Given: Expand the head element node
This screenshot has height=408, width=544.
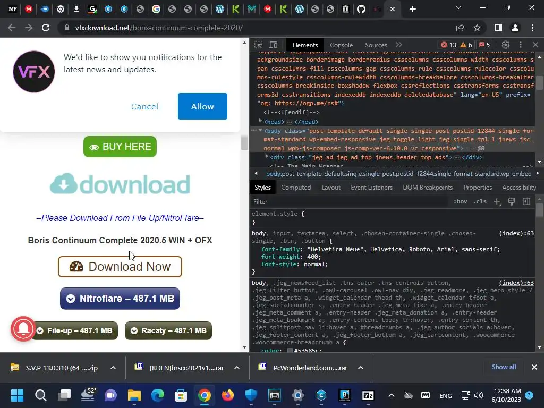Looking at the screenshot, I should (260, 121).
